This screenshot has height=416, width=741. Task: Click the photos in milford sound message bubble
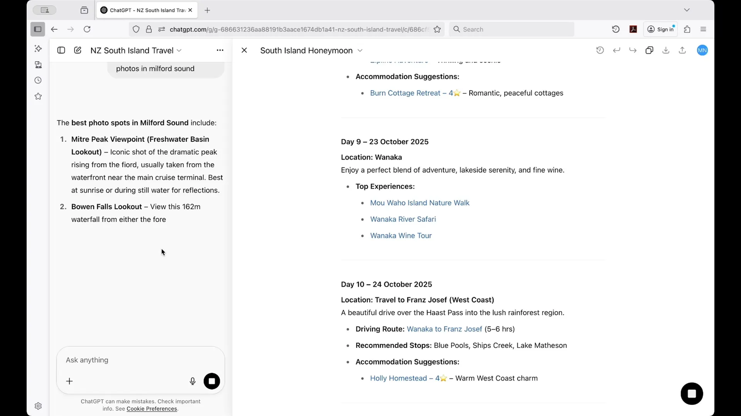pyautogui.click(x=166, y=69)
